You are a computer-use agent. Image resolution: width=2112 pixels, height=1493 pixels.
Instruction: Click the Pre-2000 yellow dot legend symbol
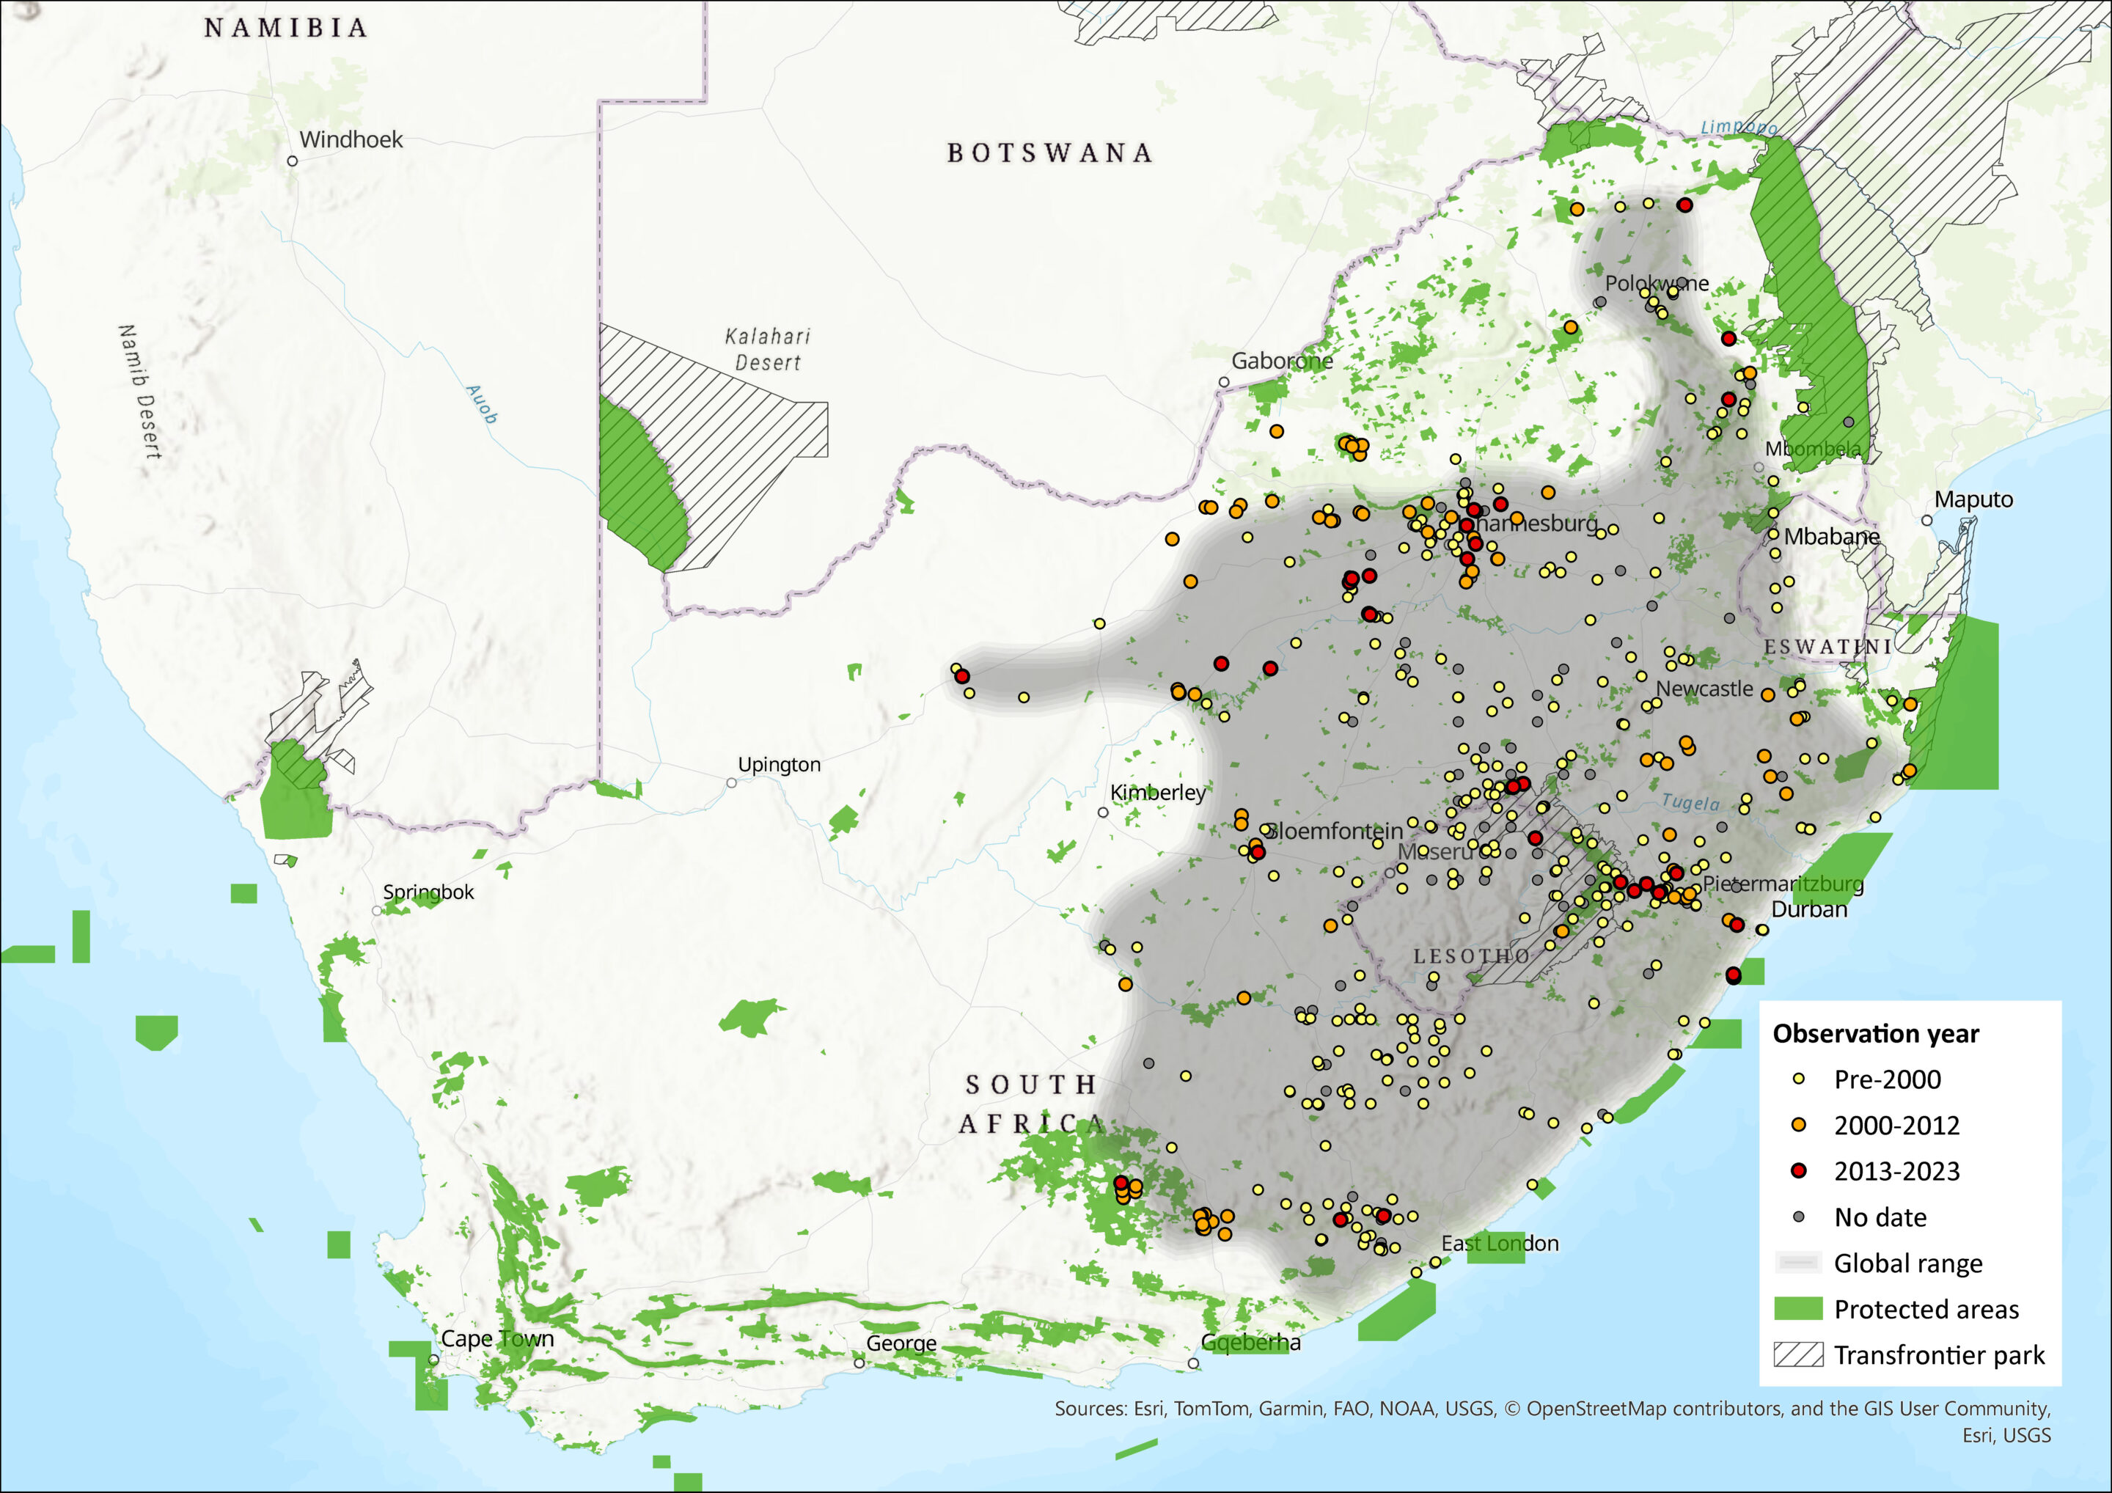point(1800,1079)
